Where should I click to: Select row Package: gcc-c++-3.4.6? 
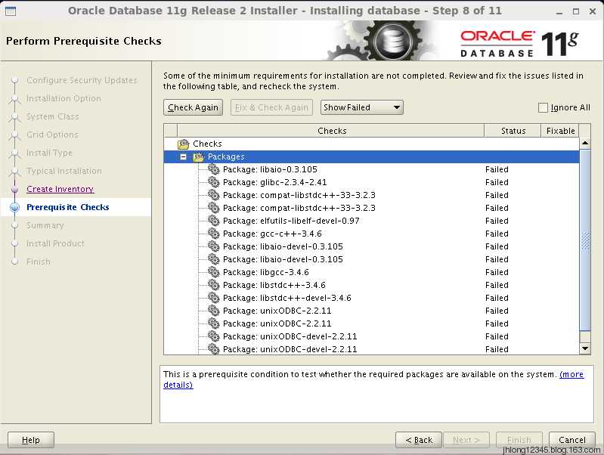point(371,234)
